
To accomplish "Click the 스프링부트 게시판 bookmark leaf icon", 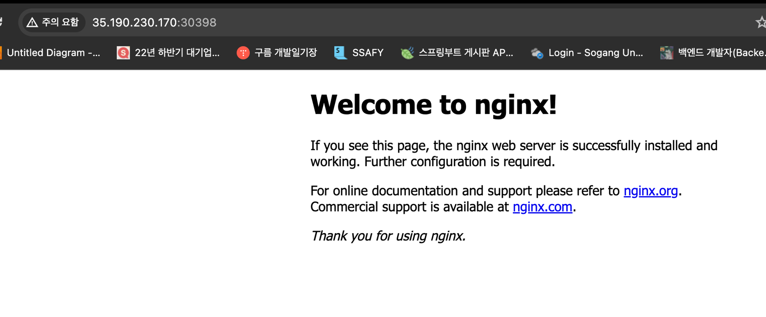I will coord(407,53).
